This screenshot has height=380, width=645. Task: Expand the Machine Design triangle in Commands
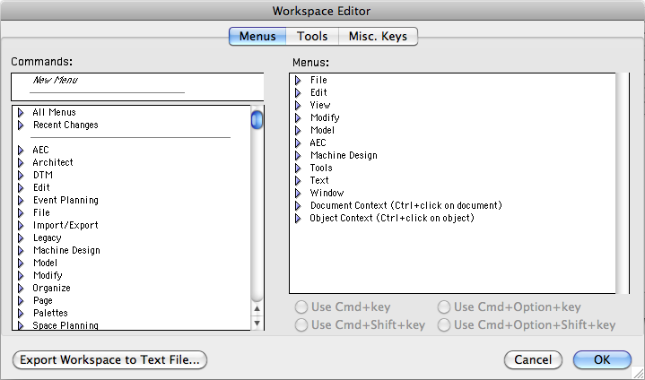click(x=20, y=250)
